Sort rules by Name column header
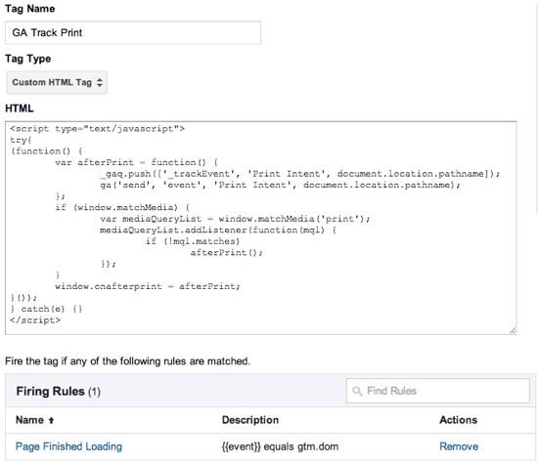 tap(30, 420)
